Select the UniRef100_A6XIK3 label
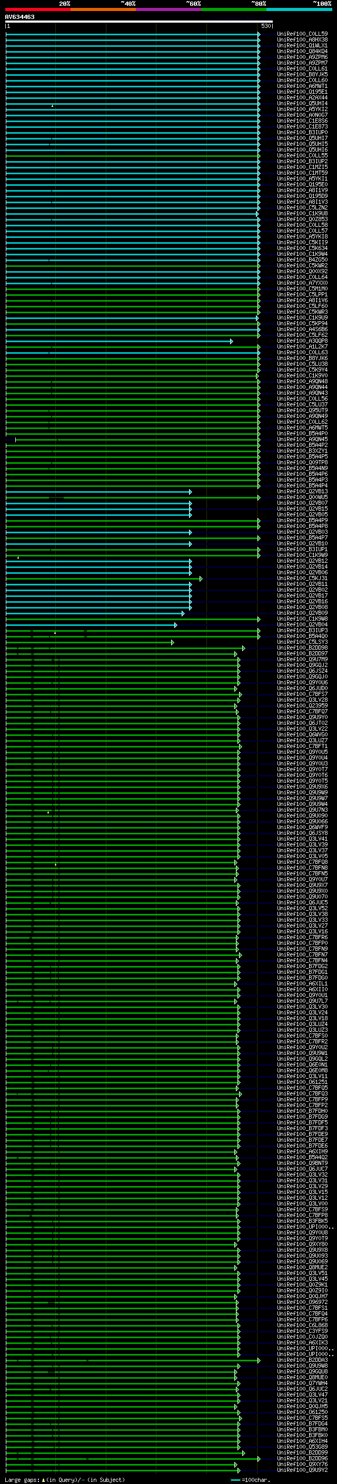337x1484 pixels. pos(302,1342)
